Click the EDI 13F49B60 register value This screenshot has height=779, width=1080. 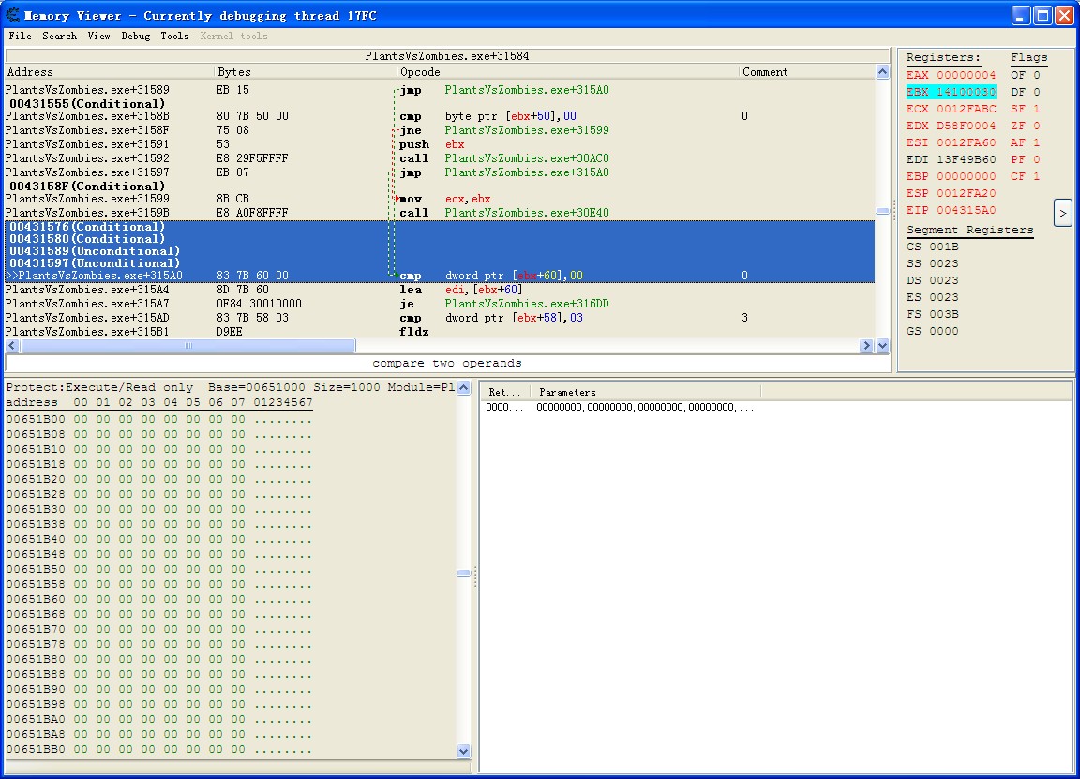click(951, 159)
